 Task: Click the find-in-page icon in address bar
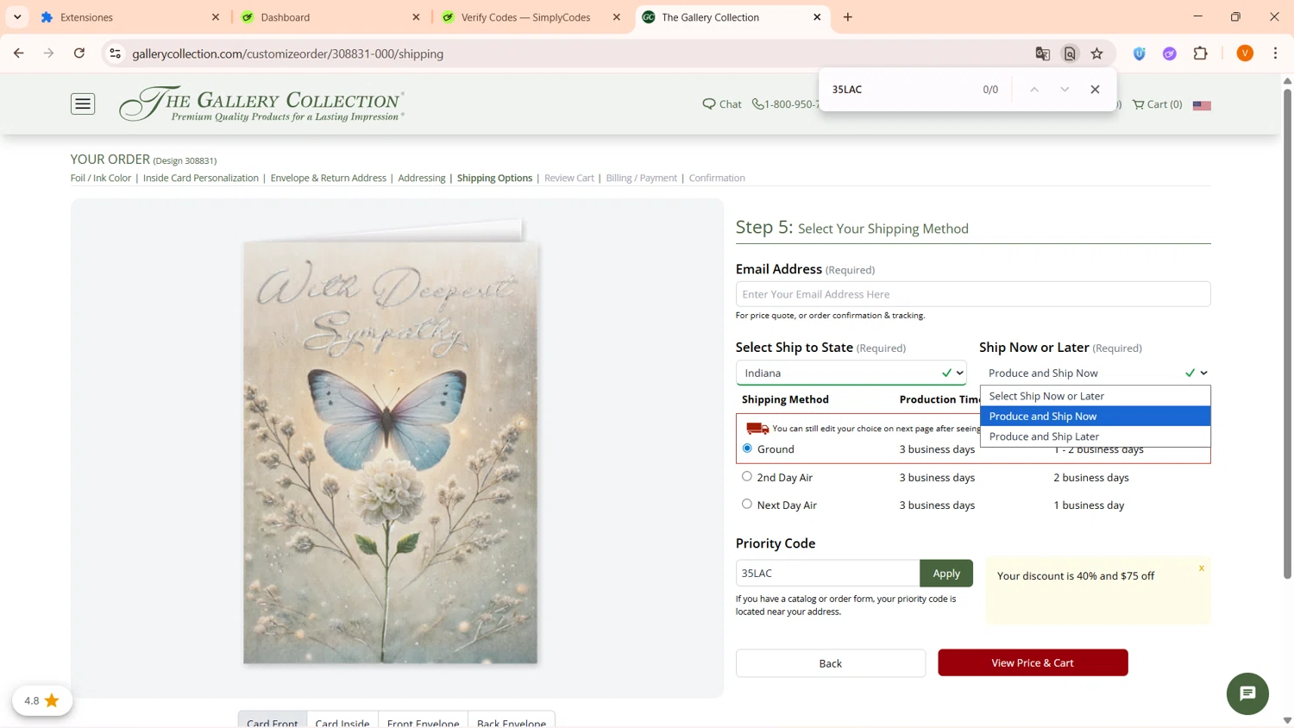[1070, 53]
